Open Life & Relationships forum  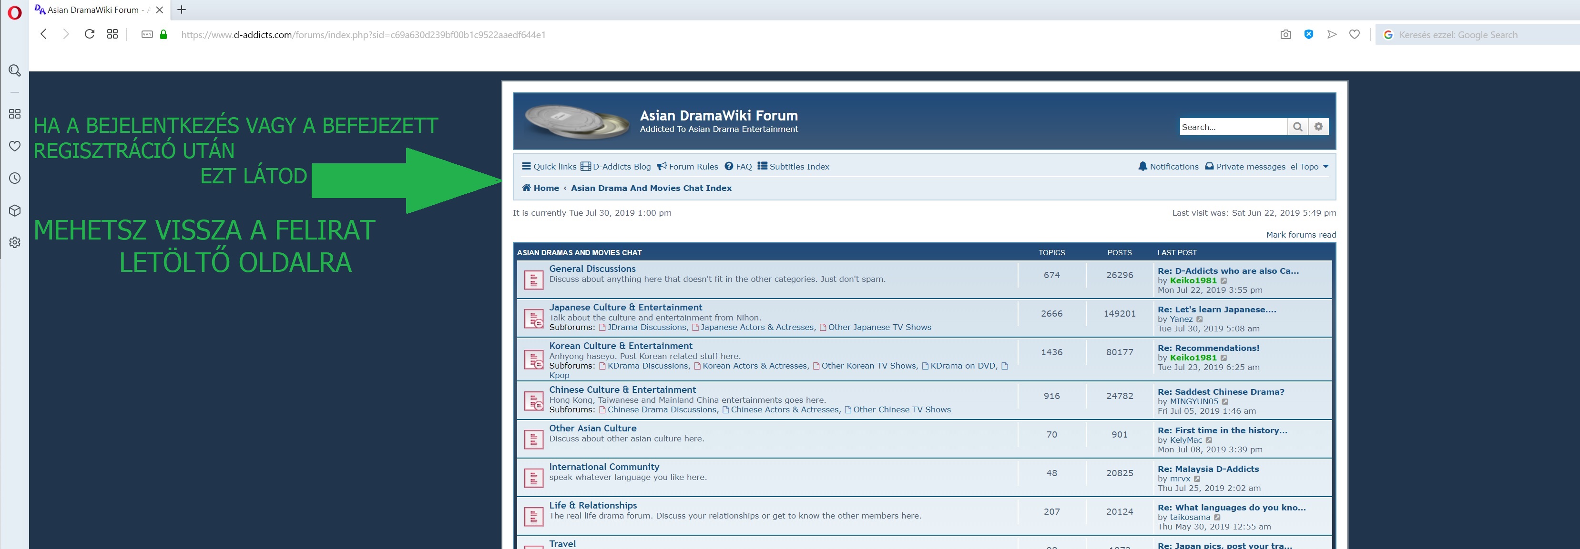(x=593, y=506)
